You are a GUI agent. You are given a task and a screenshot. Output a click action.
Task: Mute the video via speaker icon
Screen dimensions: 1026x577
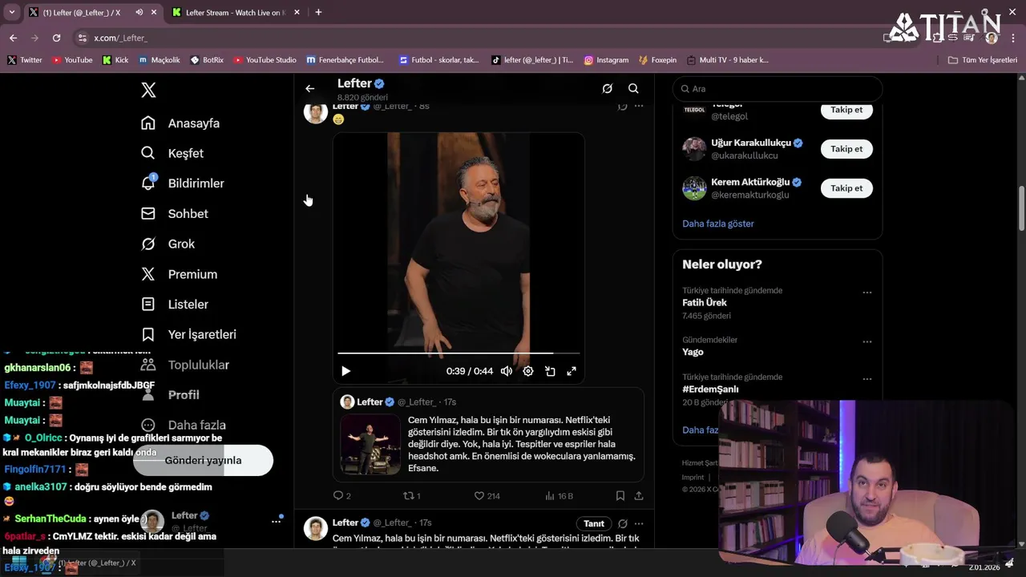tap(507, 371)
